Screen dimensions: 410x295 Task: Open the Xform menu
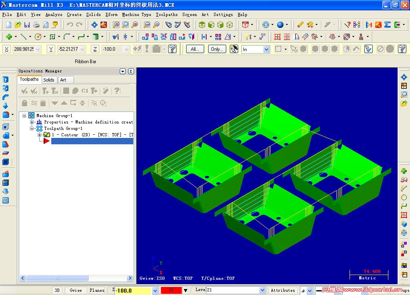tap(111, 15)
